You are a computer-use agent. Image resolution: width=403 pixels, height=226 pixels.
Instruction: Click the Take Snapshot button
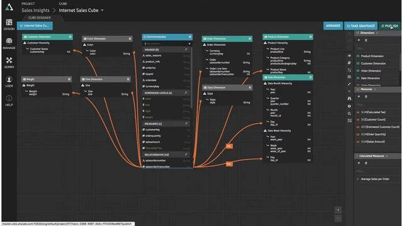click(x=361, y=26)
